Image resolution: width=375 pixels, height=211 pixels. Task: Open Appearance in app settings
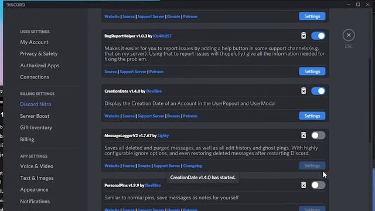tap(34, 190)
